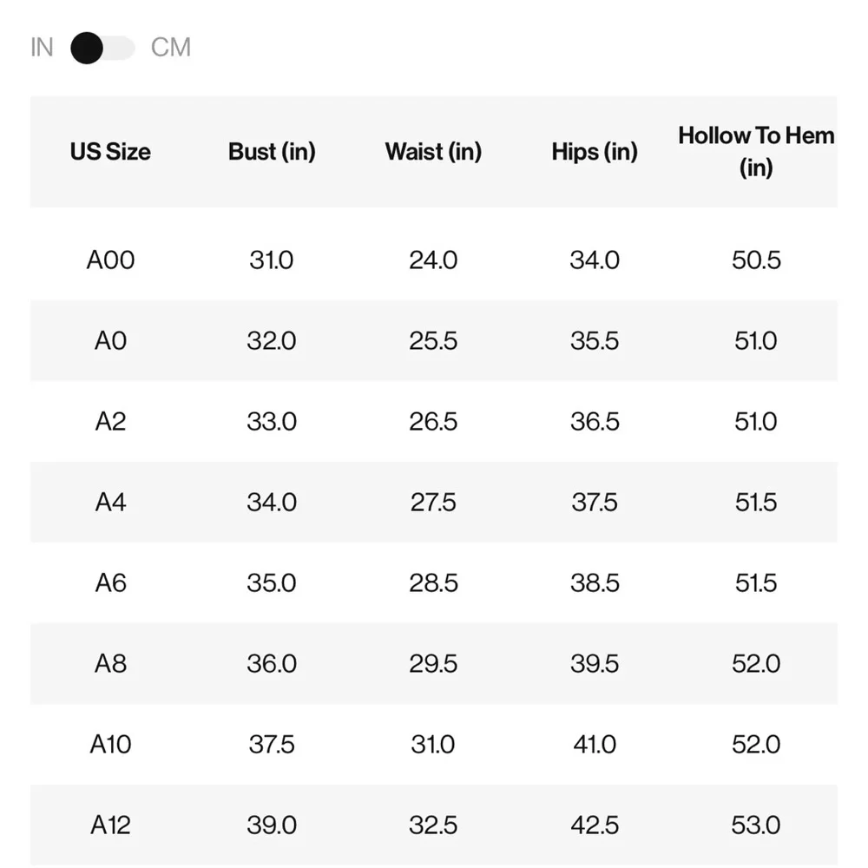Click the Hips (in) column header

(x=595, y=152)
